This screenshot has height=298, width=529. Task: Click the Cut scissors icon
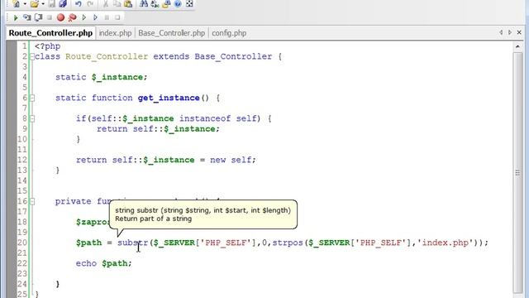(x=106, y=4)
